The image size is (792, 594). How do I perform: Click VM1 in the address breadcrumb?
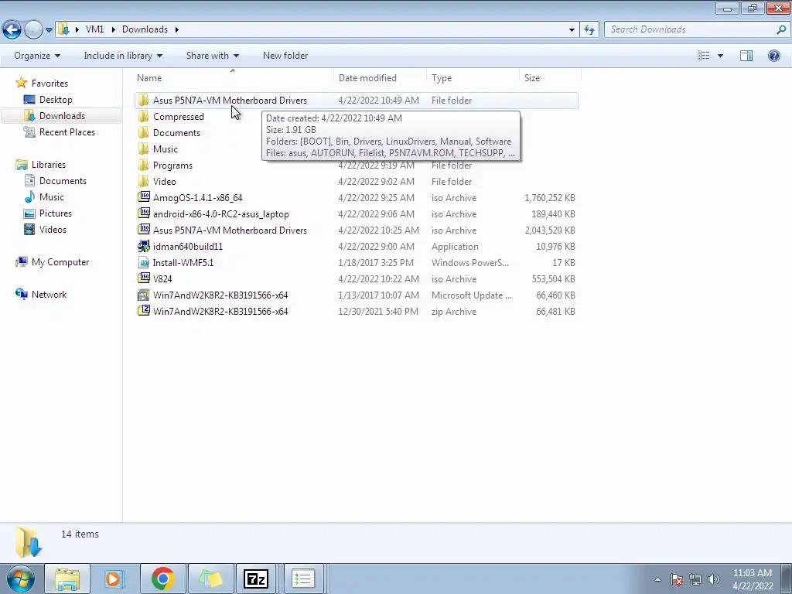point(94,29)
